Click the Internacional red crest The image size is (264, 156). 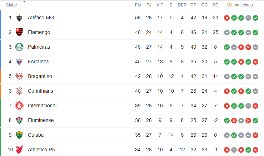coord(19,106)
